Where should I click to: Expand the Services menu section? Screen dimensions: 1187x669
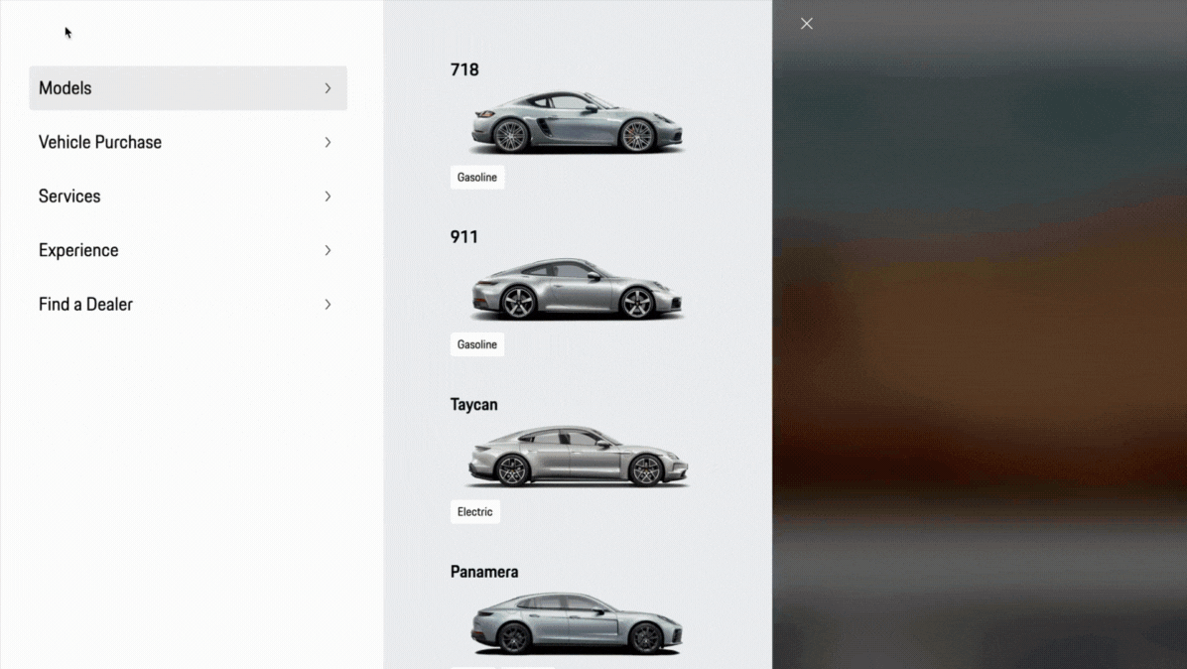click(x=69, y=197)
